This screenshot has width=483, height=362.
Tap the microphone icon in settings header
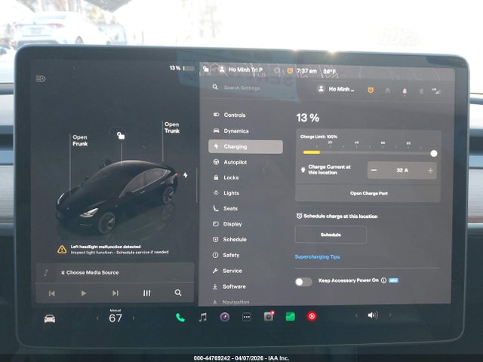(405, 91)
